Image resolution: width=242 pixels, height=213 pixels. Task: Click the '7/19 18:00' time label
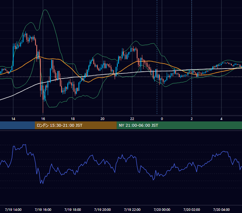pos(73,209)
